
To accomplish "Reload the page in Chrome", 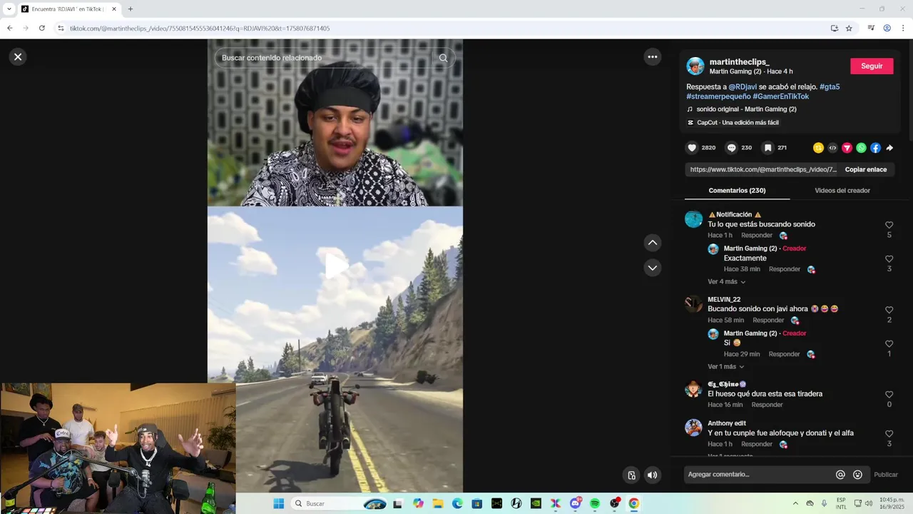I will 41,29.
